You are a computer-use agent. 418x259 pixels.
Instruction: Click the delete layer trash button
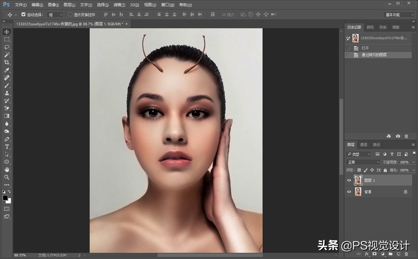coord(407,254)
